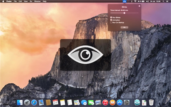This screenshot has height=107, width=171.
Task: Confirm settings with the Ok button
Action: [x=124, y=27]
